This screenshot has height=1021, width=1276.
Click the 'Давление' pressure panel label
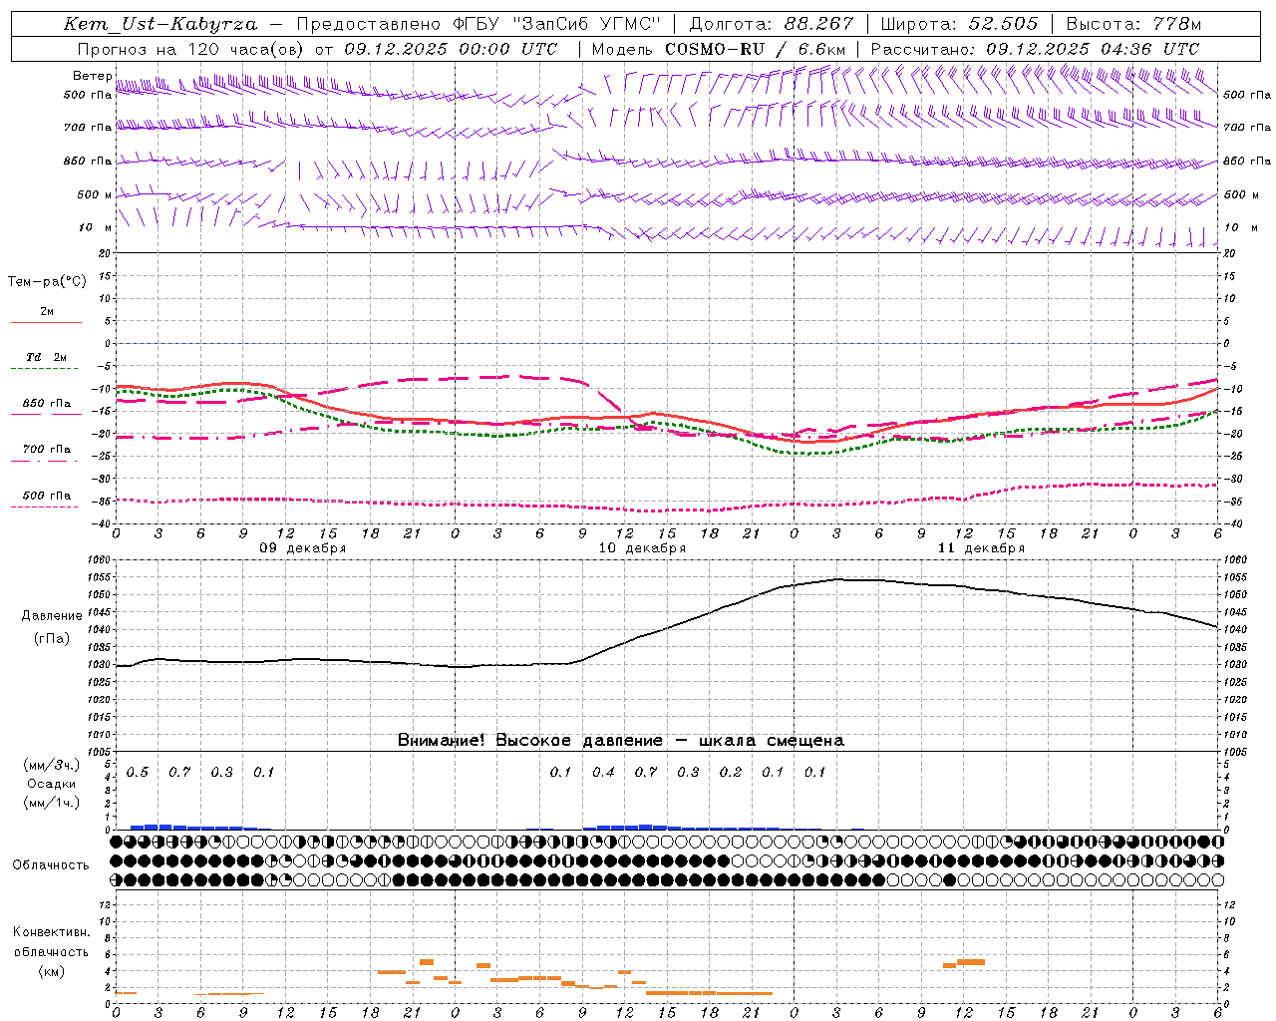(x=52, y=616)
